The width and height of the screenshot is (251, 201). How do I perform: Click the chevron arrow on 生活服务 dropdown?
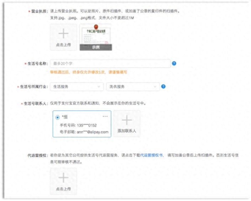99,86
